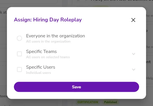Expand the Specific Teams chevron
The image size is (153, 106).
point(134,54)
